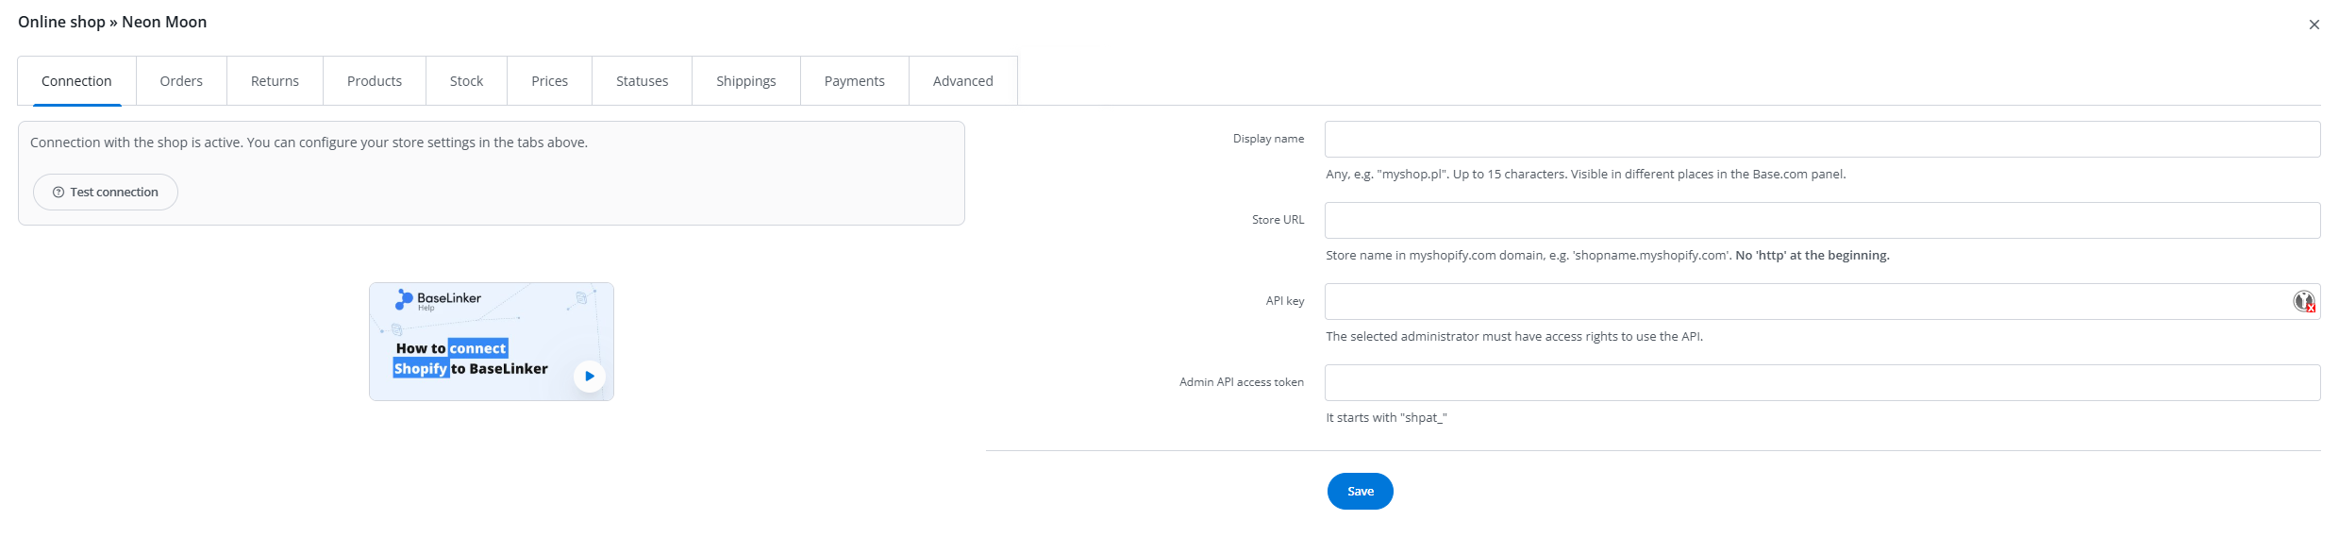Click the Test connection button
Viewport: 2339px width, 554px height.
106,193
